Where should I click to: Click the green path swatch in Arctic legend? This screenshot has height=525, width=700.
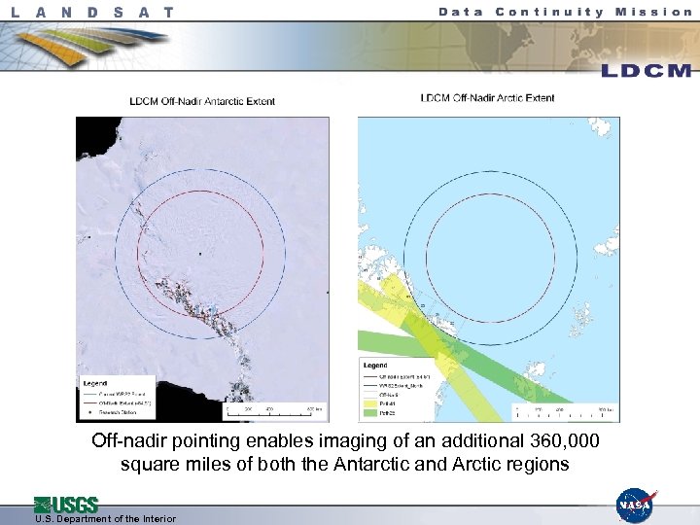370,413
